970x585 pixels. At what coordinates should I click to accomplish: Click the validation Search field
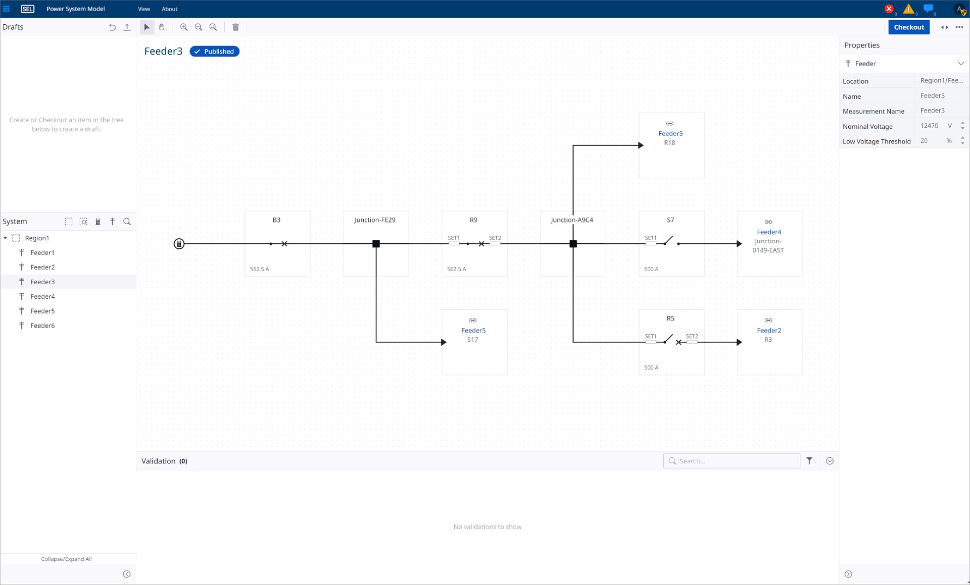732,461
